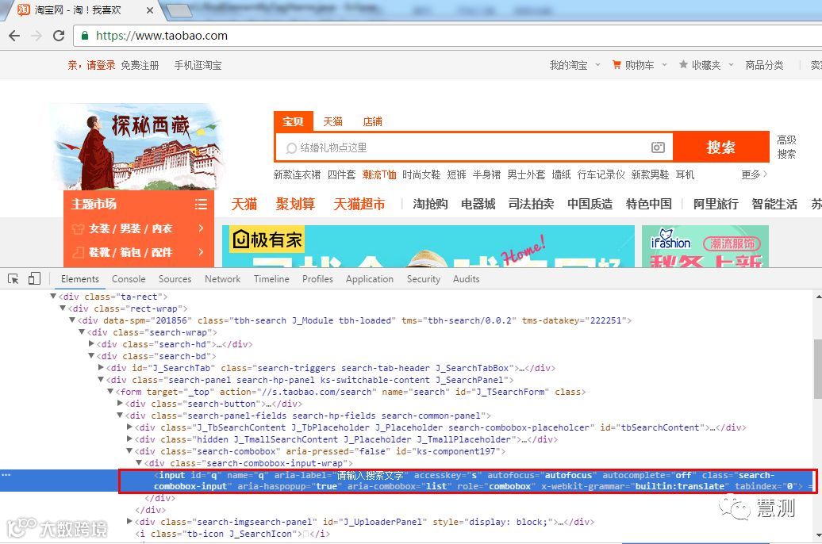Click the 极有家 logo banner

(x=268, y=240)
